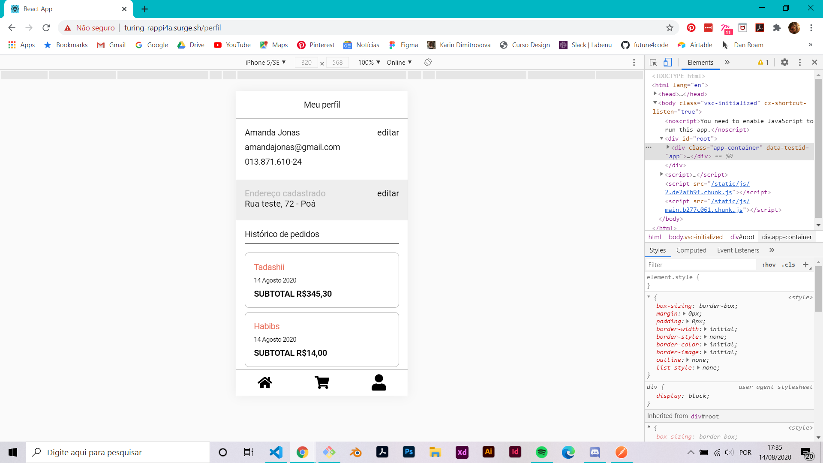Bookmark this page with star icon
This screenshot has width=823, height=463.
tap(670, 28)
